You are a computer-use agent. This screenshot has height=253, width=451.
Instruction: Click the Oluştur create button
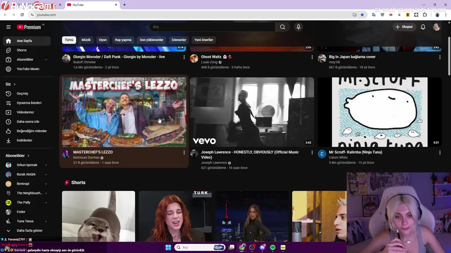(404, 27)
